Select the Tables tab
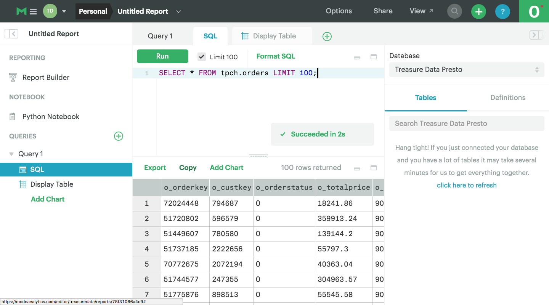 tap(425, 98)
